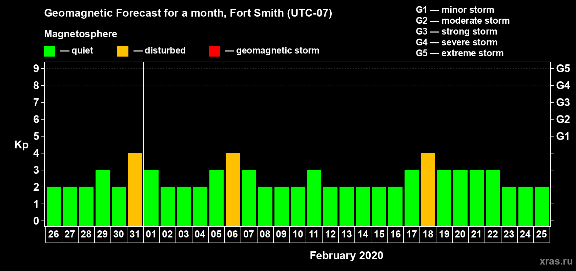576x271 pixels.
Task: Click the G1 label on right axis
Action: [x=563, y=136]
